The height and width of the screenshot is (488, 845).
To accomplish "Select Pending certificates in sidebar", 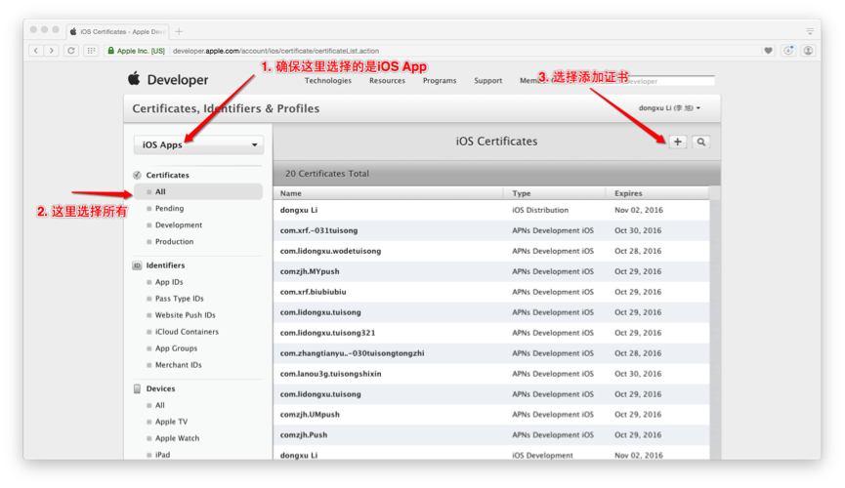I will click(169, 209).
